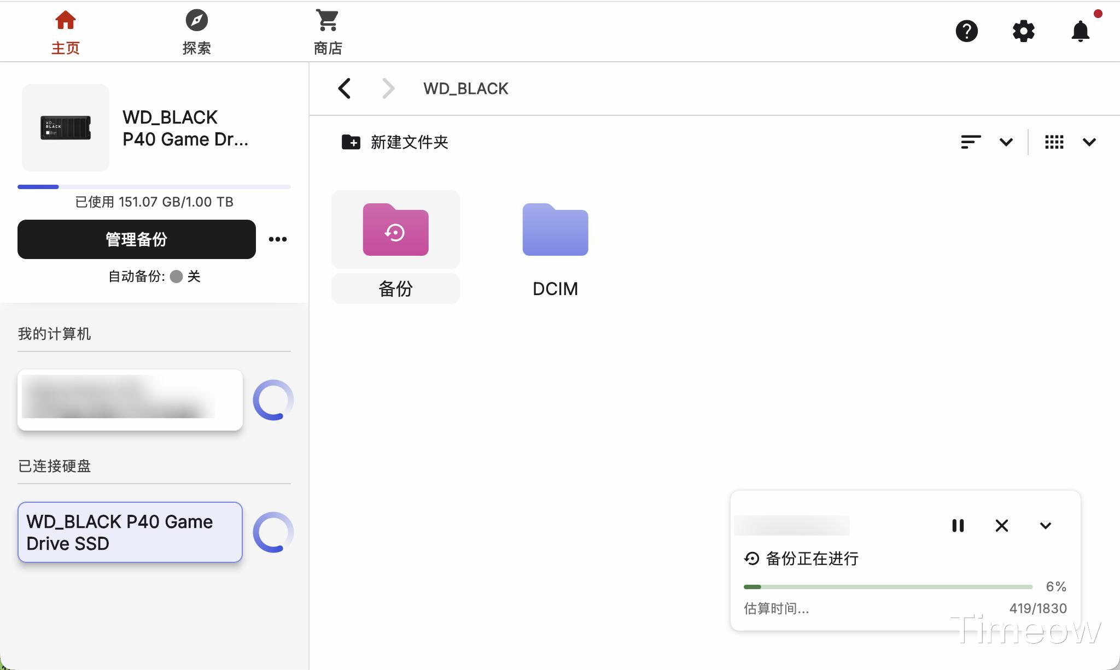Toggle the 自动备份 switch indicator
This screenshot has width=1120, height=670.
tap(176, 277)
